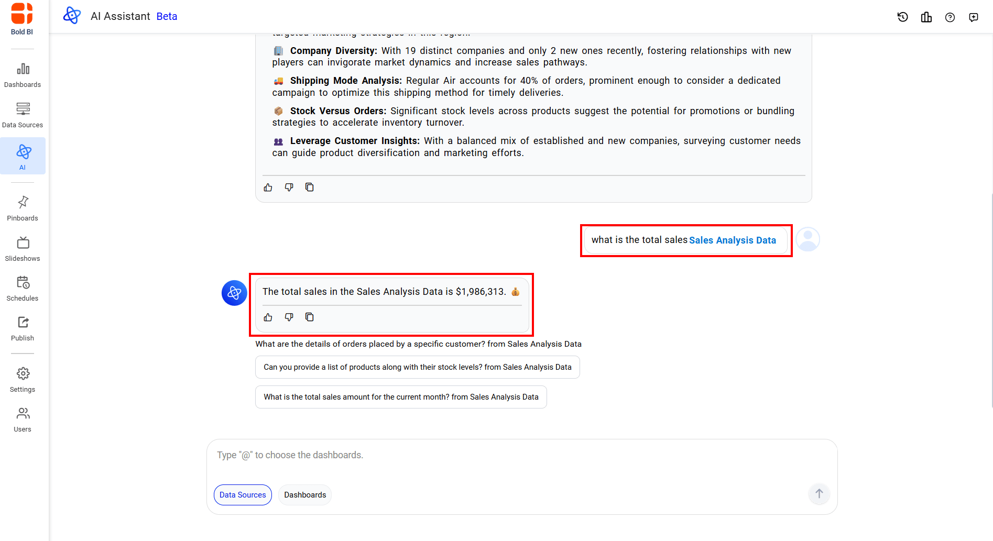Go to Data Sources in sidebar
This screenshot has width=993, height=541.
point(23,115)
